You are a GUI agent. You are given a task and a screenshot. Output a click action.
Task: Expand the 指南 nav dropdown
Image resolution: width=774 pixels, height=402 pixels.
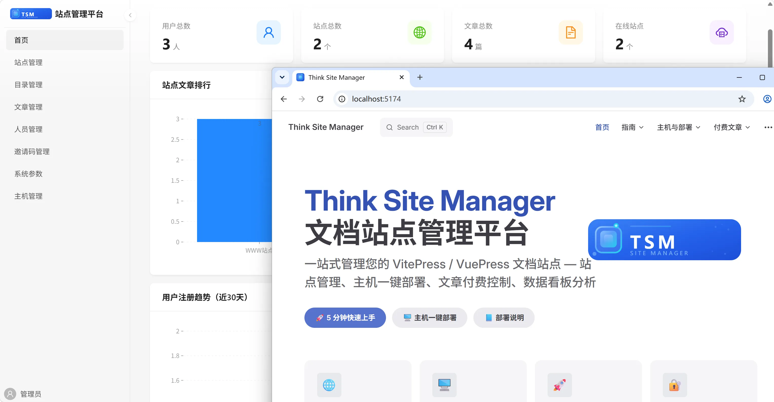point(632,127)
